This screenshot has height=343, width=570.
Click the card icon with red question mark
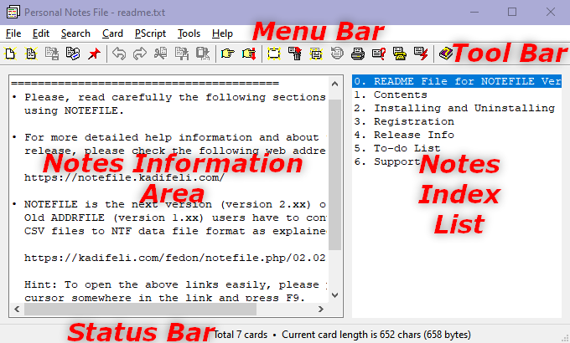tap(379, 54)
